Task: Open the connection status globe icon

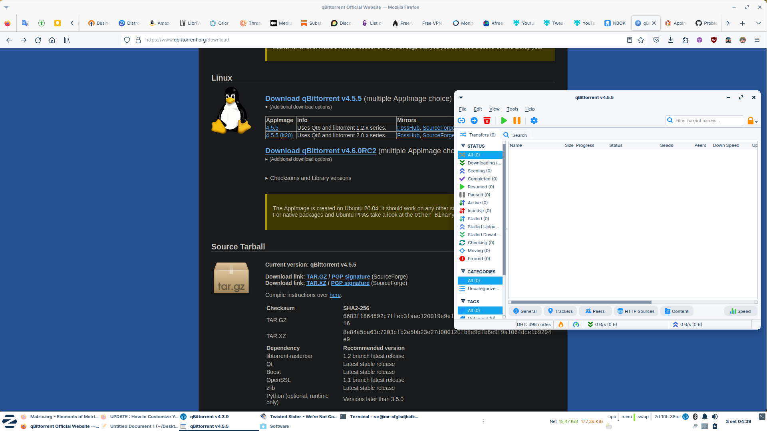Action: (576, 324)
